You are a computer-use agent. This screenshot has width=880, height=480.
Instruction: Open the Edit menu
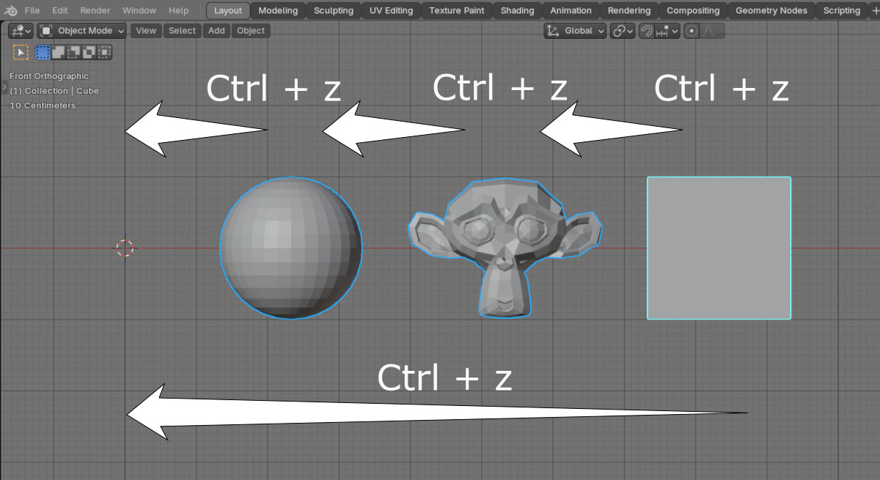tap(60, 10)
